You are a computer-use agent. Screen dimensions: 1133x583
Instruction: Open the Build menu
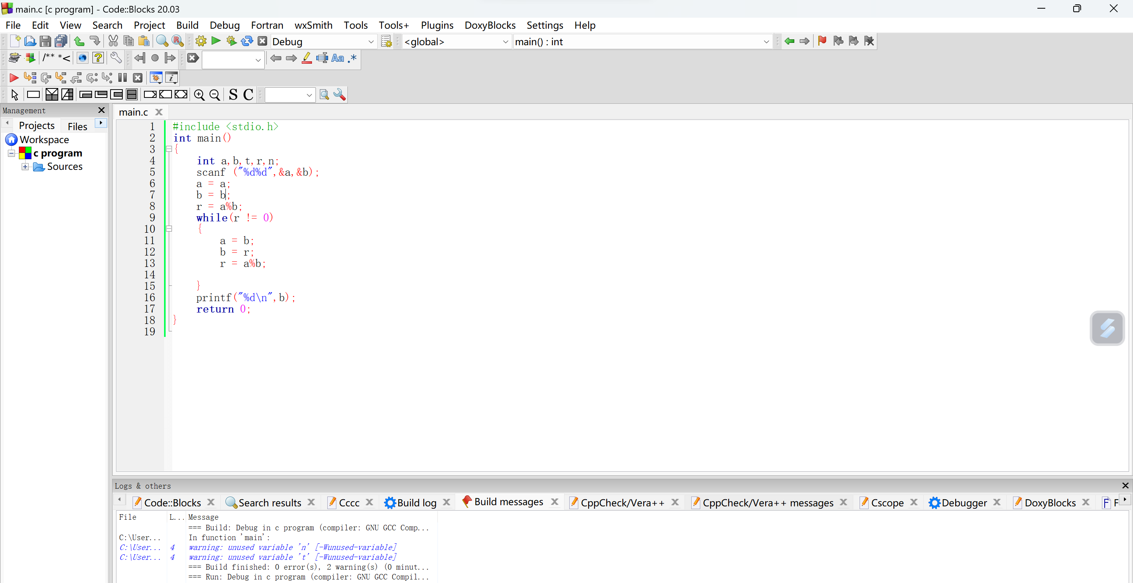[187, 26]
